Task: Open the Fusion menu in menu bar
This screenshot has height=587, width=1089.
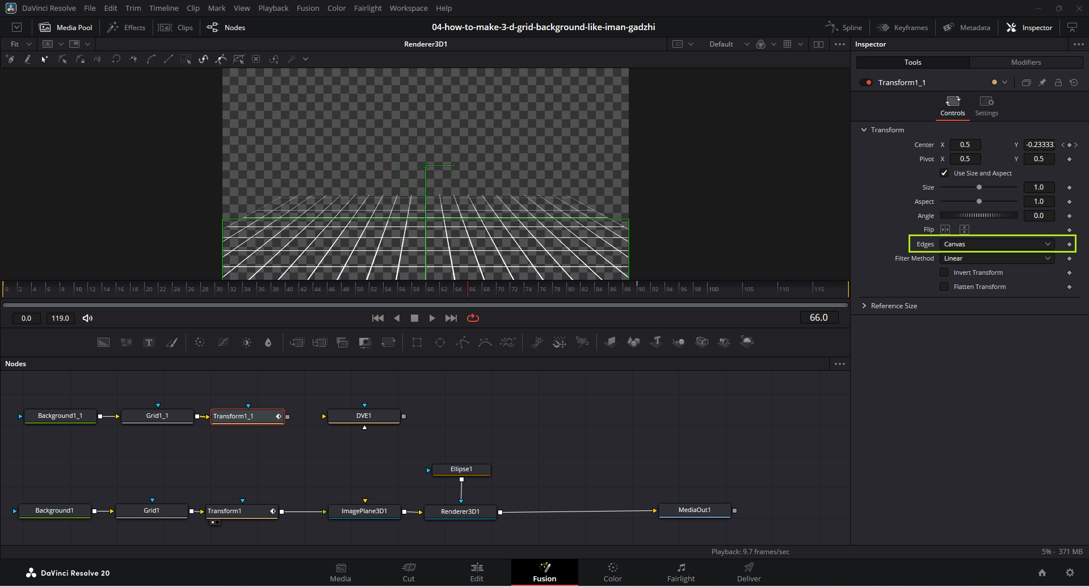Action: click(x=308, y=8)
